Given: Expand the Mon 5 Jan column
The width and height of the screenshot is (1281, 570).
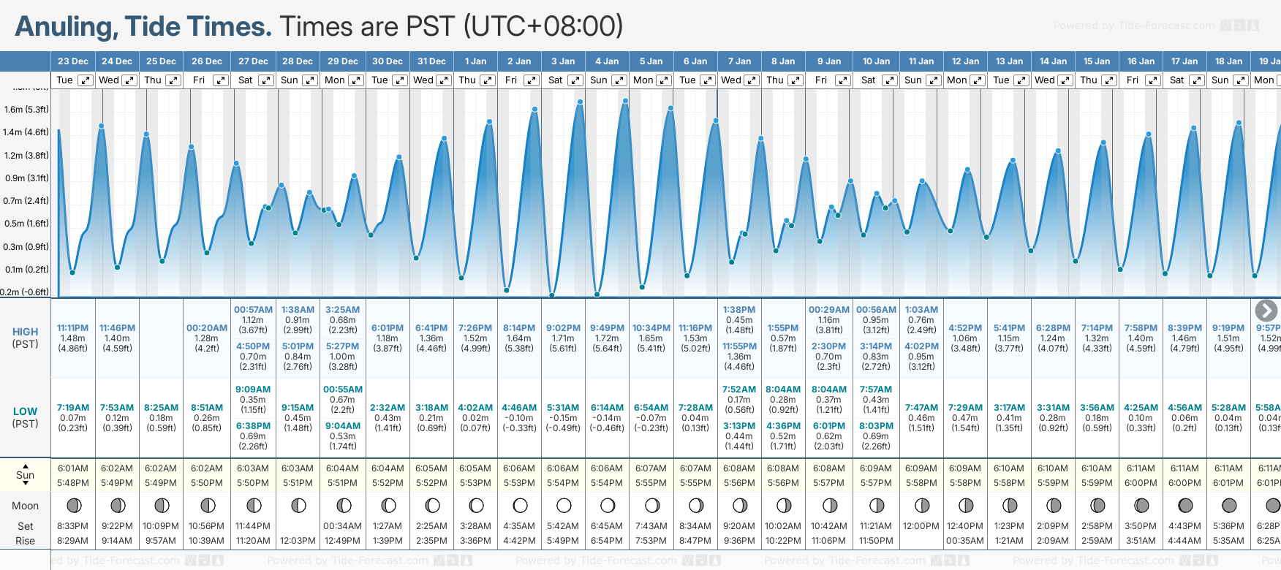Looking at the screenshot, I should pyautogui.click(x=663, y=80).
